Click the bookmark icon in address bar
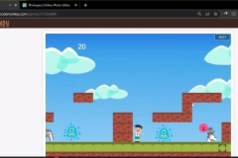 216,14
